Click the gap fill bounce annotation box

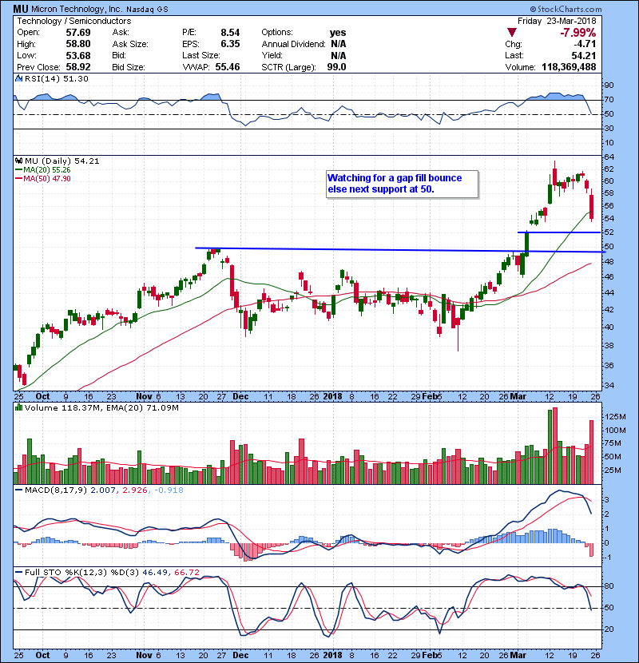tap(402, 184)
